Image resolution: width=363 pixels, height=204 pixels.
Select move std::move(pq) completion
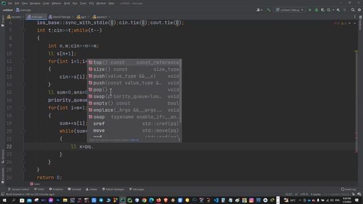[134, 131]
